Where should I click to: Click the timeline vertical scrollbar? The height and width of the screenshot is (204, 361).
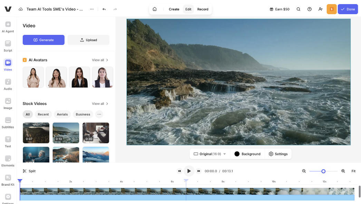pos(359,191)
